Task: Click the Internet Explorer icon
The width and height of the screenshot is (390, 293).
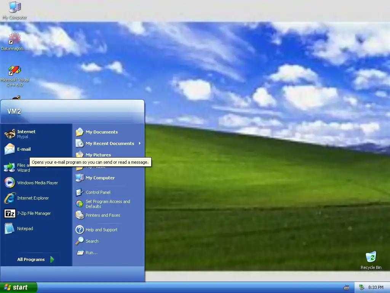Action: pyautogui.click(x=10, y=198)
